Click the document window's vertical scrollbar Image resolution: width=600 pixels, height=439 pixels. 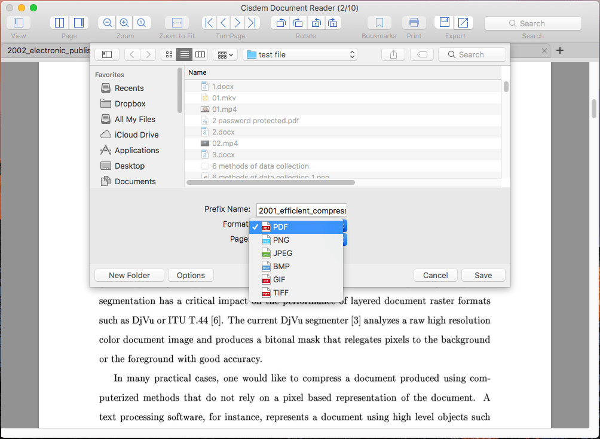pos(594,108)
